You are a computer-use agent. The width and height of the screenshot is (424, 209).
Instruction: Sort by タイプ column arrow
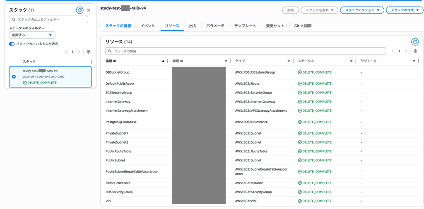[289, 61]
